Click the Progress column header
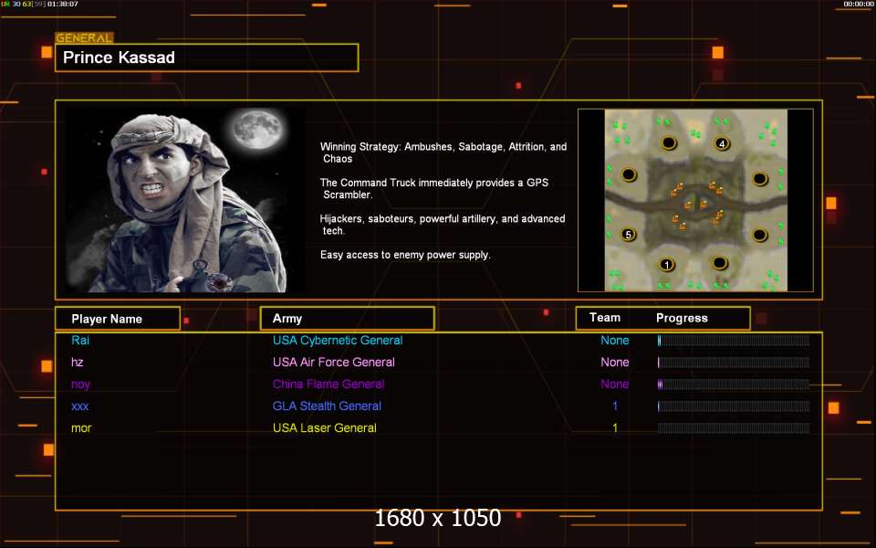 [682, 318]
